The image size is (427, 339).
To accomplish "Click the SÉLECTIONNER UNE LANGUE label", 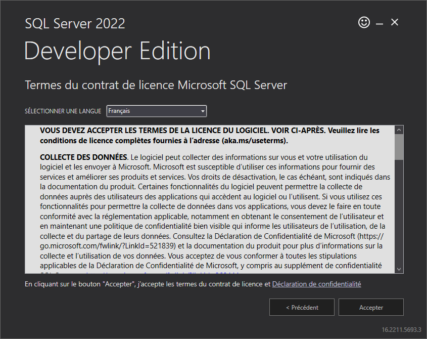I will click(63, 111).
